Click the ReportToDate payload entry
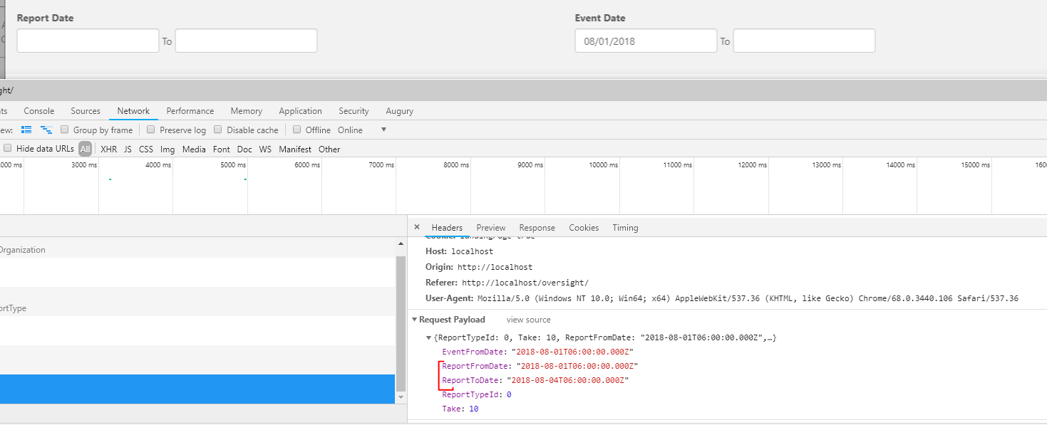The width and height of the screenshot is (1047, 425). pos(535,380)
